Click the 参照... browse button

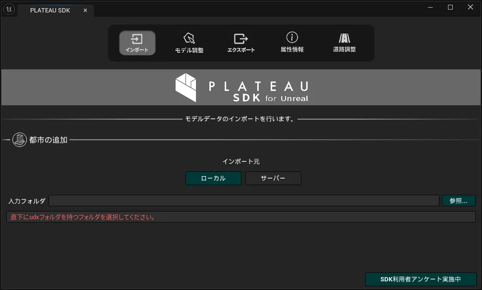coord(459,201)
